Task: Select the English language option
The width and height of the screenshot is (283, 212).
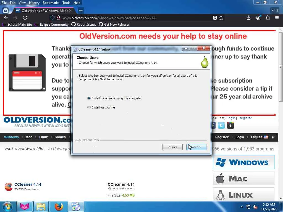Action: [x=259, y=137]
